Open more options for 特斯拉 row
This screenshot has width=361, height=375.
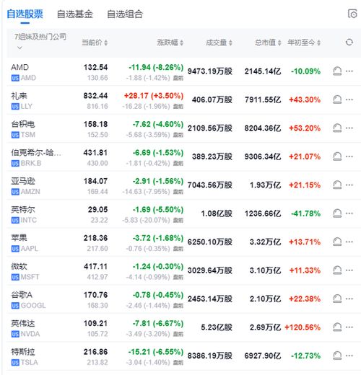tap(349, 356)
